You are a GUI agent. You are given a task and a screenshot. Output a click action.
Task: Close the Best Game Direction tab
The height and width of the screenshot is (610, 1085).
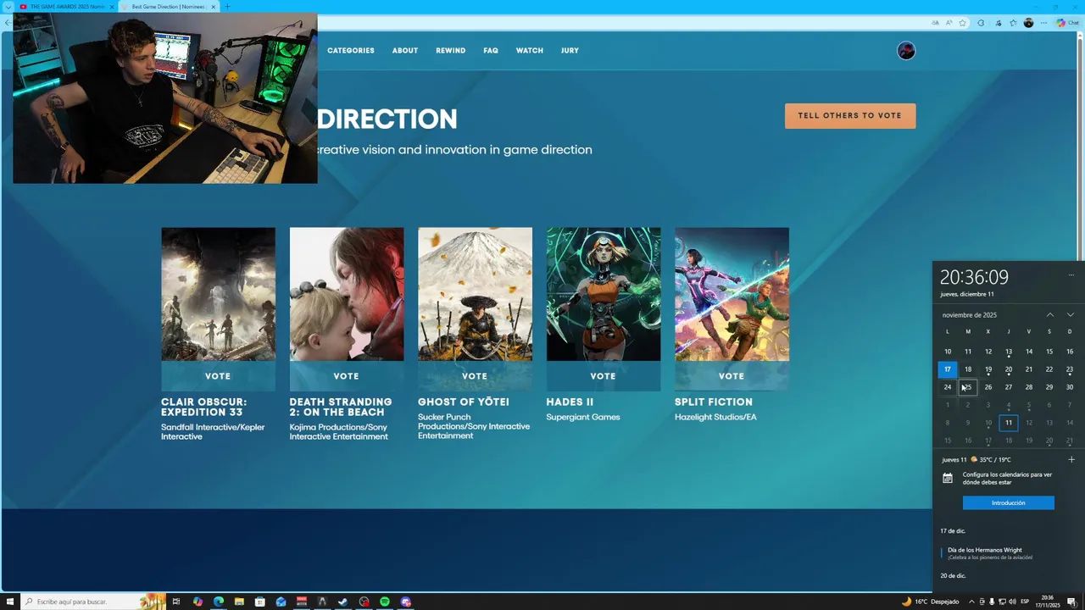point(213,7)
